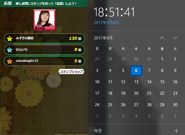
Task: Open the みずきの静夏 ranking entry
Action: pyautogui.click(x=44, y=38)
